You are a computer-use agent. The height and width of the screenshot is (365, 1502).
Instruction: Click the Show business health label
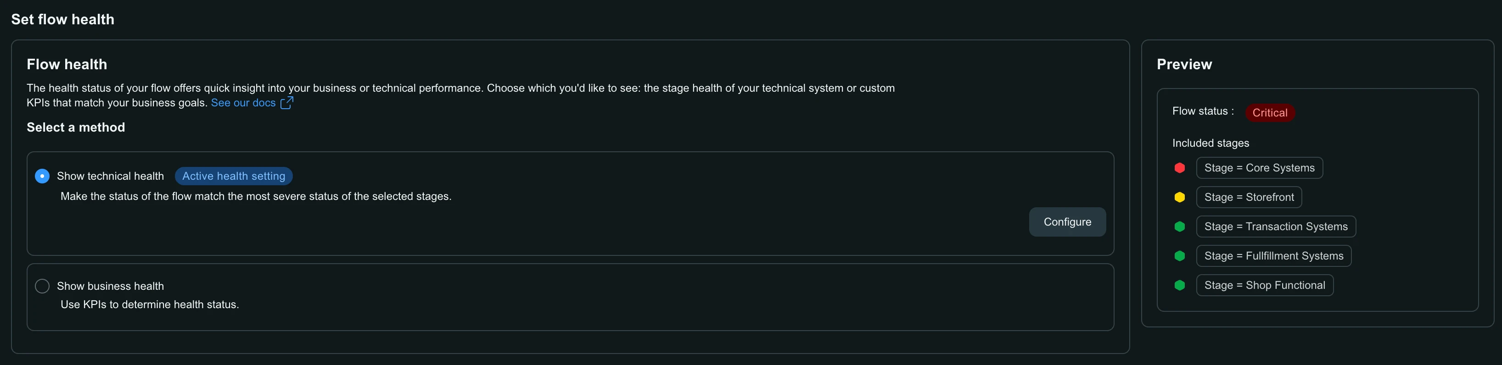[110, 286]
